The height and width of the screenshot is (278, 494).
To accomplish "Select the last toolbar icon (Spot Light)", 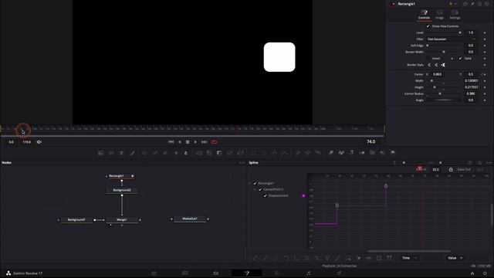I will pos(393,153).
